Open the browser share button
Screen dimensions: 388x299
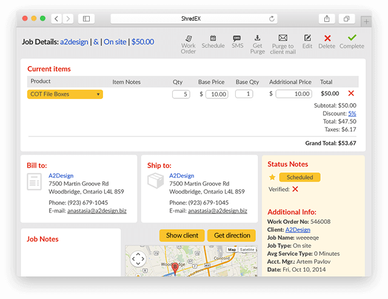coord(327,19)
